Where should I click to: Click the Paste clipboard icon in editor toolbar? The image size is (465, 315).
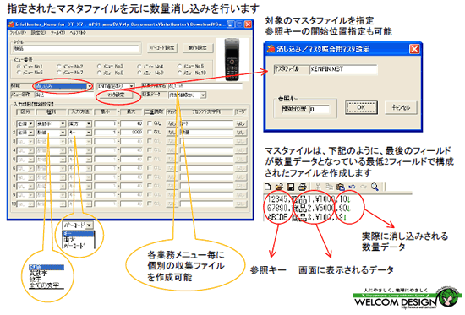coord(341,187)
